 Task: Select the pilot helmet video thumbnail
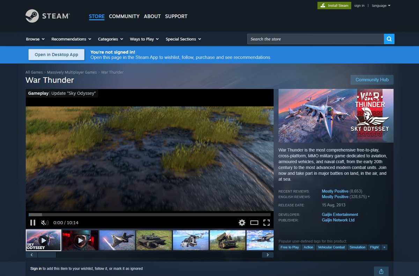80,240
